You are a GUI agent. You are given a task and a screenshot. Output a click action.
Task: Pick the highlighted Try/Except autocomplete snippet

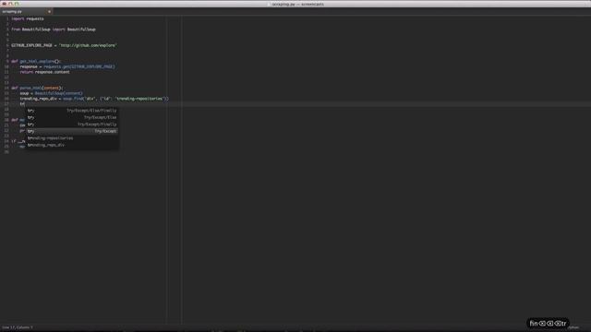tap(72, 131)
